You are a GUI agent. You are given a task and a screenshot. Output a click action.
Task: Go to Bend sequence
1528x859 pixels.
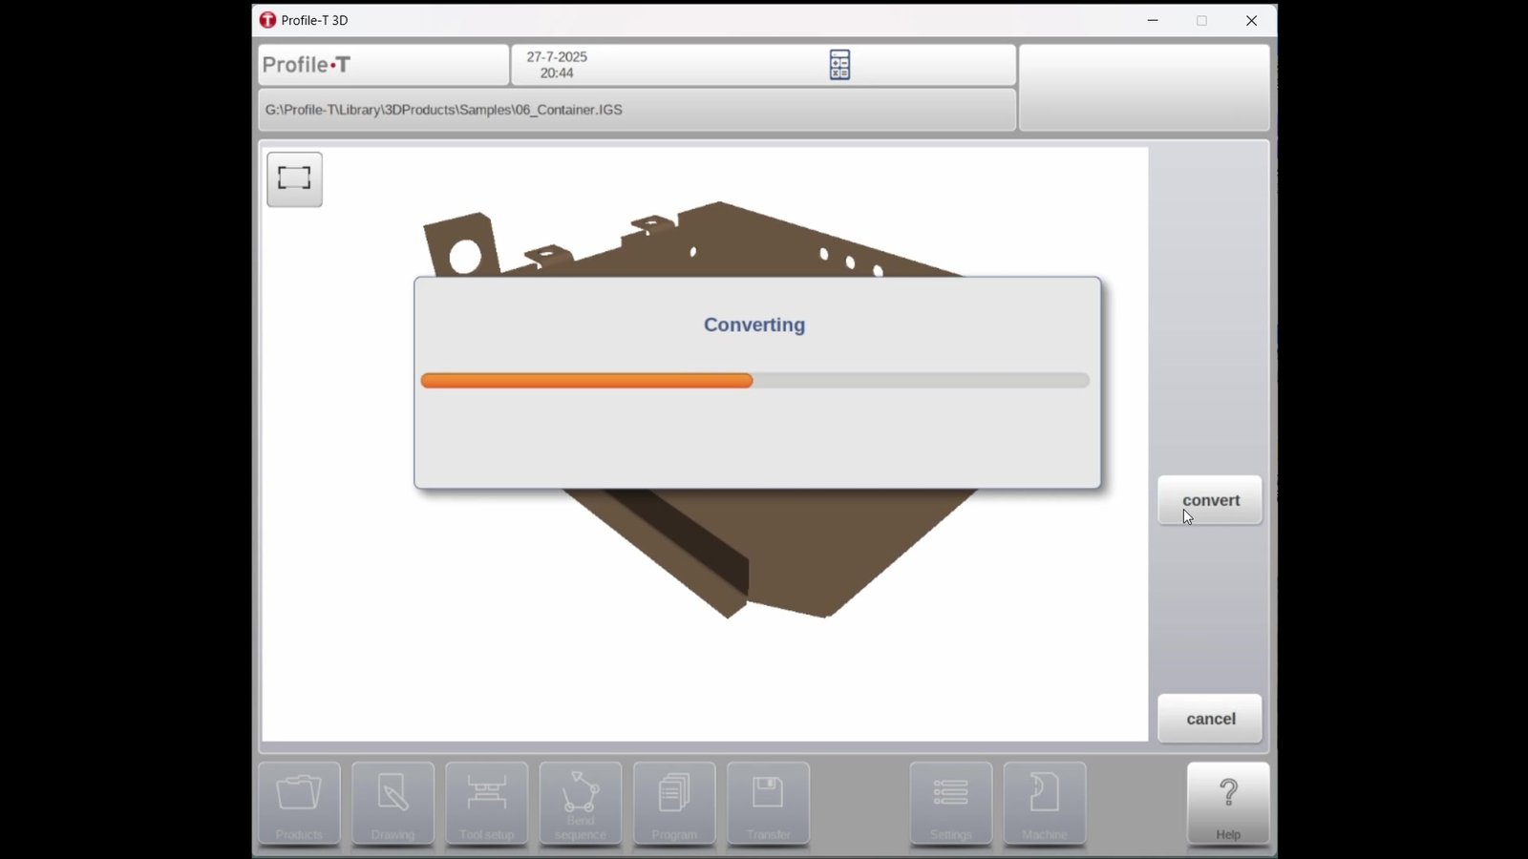click(x=581, y=804)
